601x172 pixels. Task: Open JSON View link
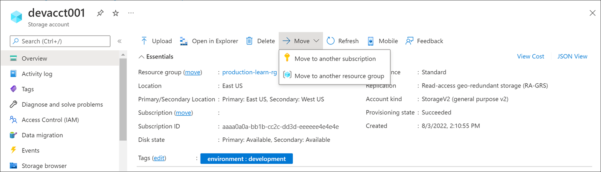pyautogui.click(x=572, y=56)
